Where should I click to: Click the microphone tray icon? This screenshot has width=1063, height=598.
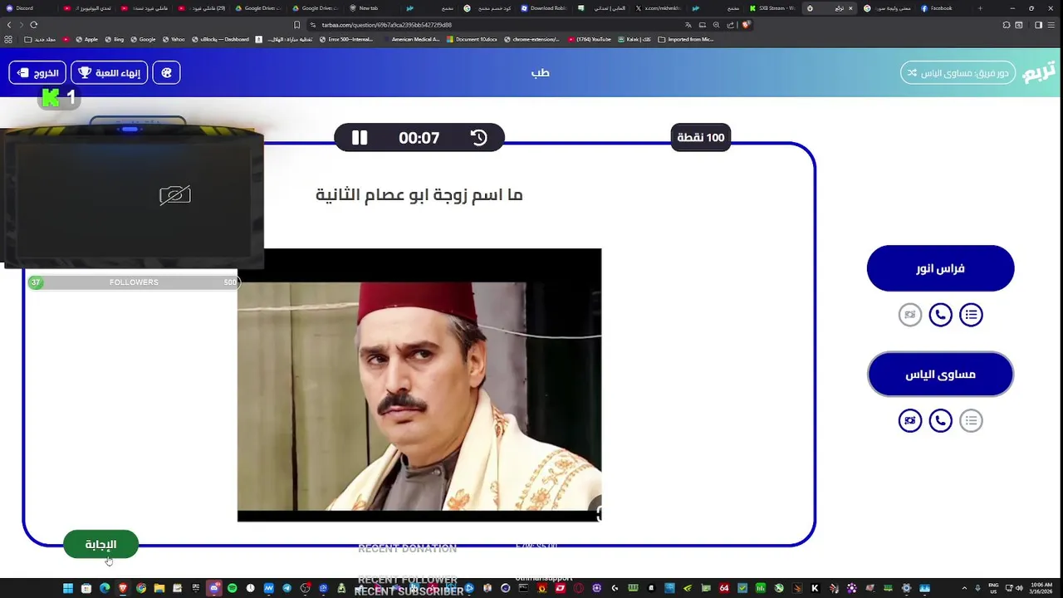978,588
